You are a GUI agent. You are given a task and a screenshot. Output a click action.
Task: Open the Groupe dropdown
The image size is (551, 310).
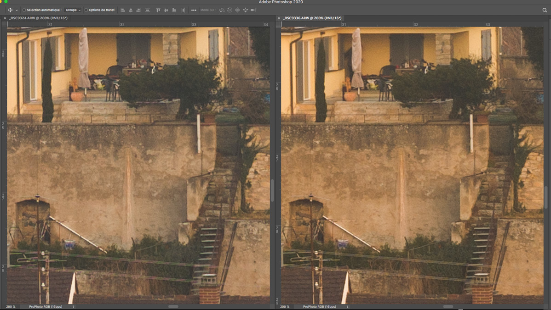click(x=73, y=10)
